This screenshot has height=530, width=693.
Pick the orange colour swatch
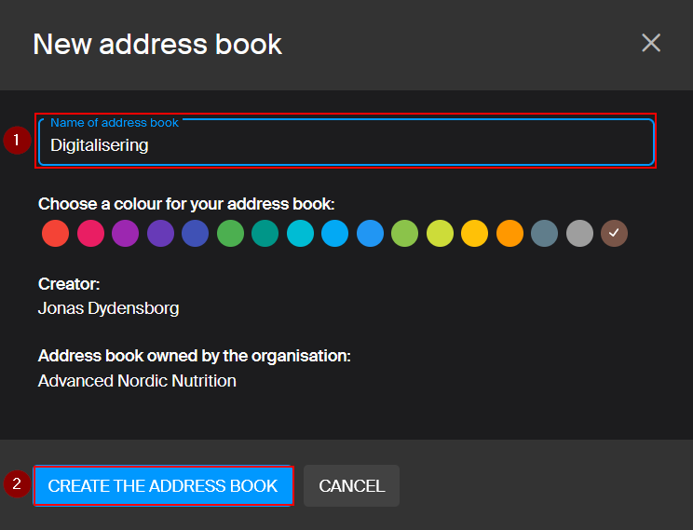(x=510, y=234)
